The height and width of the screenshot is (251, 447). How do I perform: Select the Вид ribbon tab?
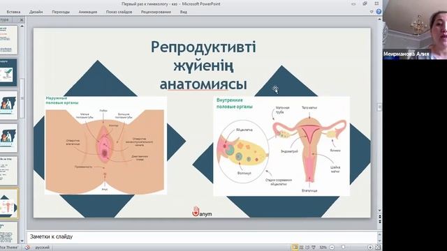(x=184, y=12)
